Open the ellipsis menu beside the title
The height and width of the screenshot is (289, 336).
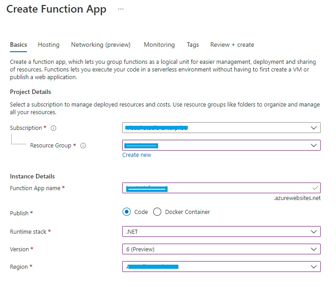[x=120, y=9]
